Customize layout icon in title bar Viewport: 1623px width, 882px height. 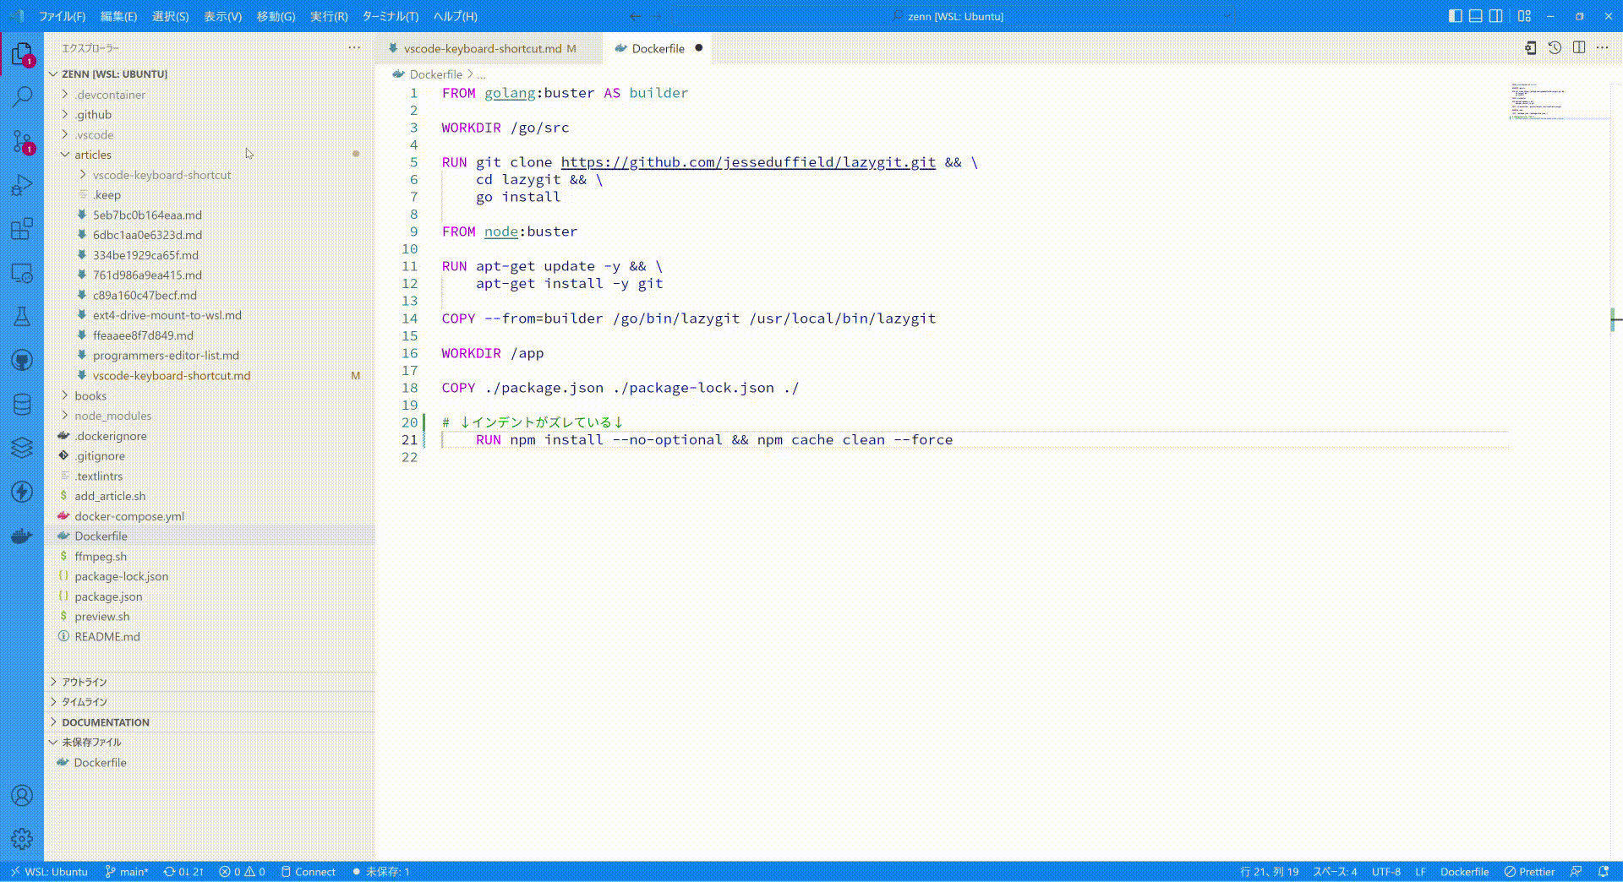[x=1524, y=16]
